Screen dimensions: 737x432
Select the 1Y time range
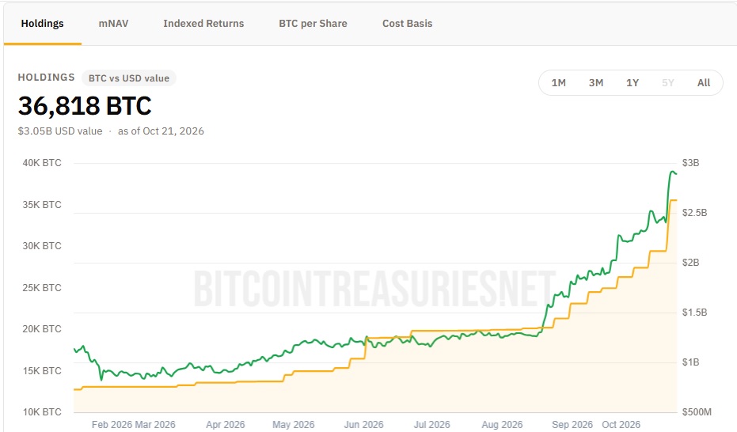point(633,83)
